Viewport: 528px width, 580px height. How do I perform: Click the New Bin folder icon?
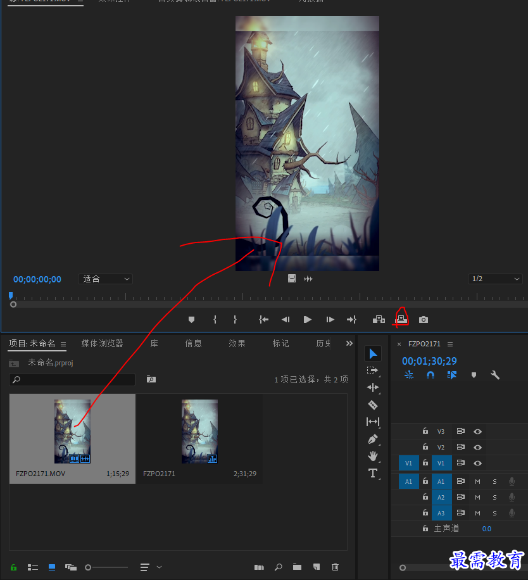point(298,567)
